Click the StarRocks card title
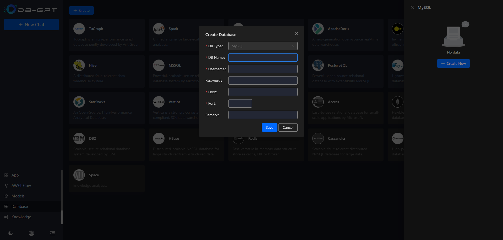 coord(97,102)
